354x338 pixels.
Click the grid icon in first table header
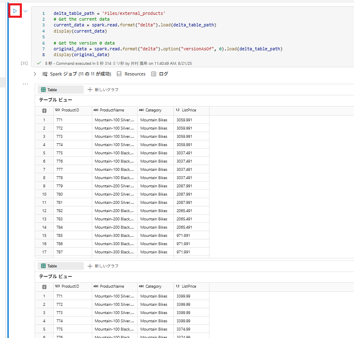[x=44, y=111]
